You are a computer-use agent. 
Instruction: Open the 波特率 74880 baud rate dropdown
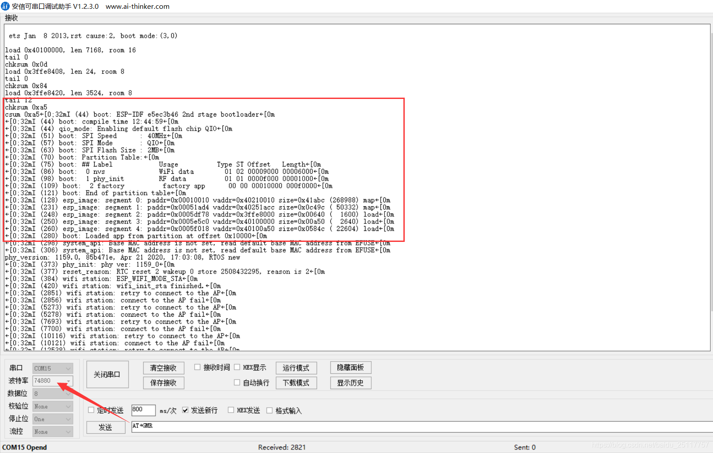(52, 381)
